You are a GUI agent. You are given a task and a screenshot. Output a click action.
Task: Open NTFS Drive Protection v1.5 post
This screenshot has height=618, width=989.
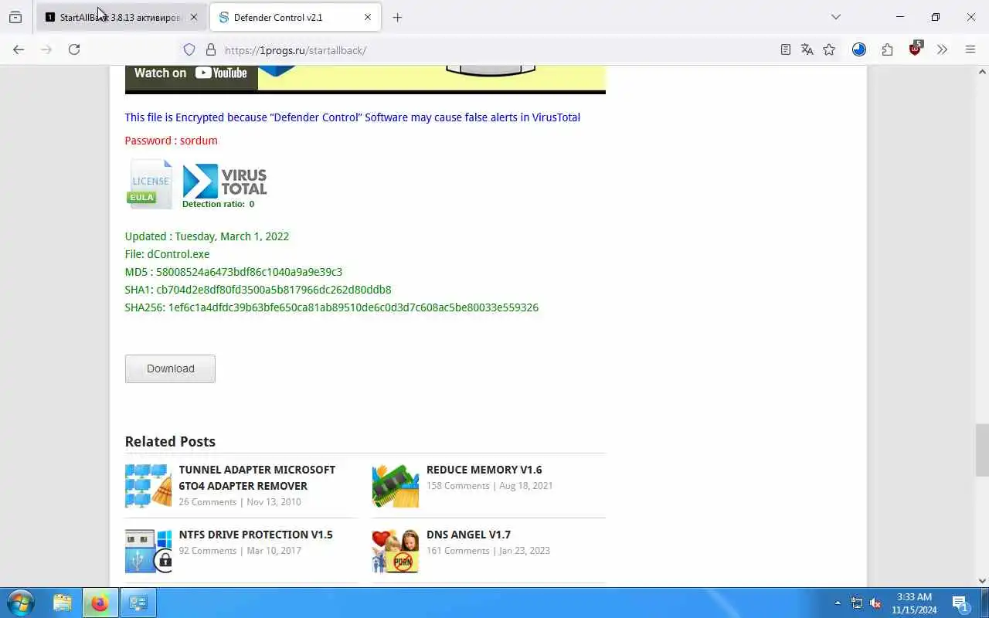point(256,535)
